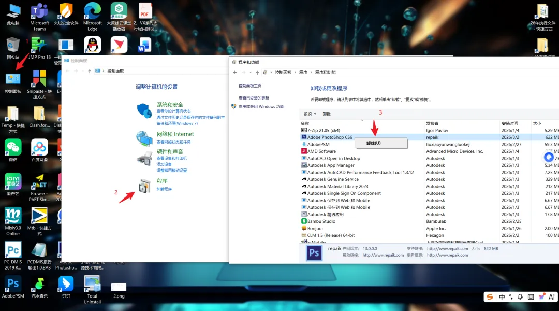This screenshot has width=559, height=311.
Task: Open recent locations dropdown in Programs window
Action: 251,73
